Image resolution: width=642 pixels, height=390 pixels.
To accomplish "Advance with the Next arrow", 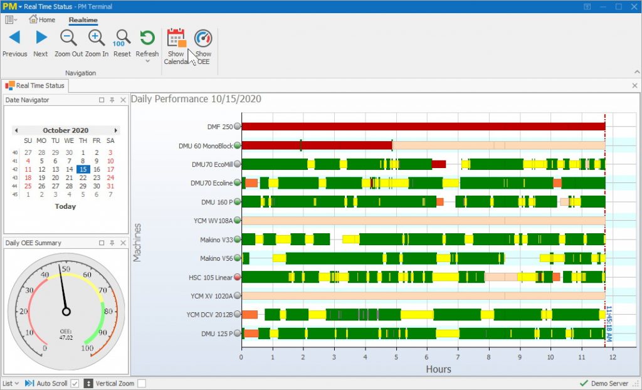I will pyautogui.click(x=41, y=43).
